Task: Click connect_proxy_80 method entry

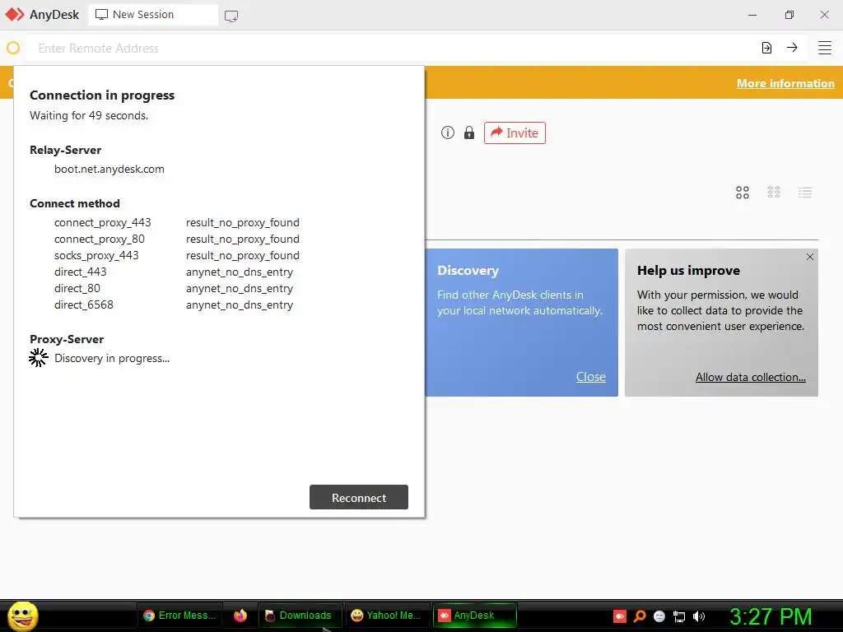Action: coord(100,239)
